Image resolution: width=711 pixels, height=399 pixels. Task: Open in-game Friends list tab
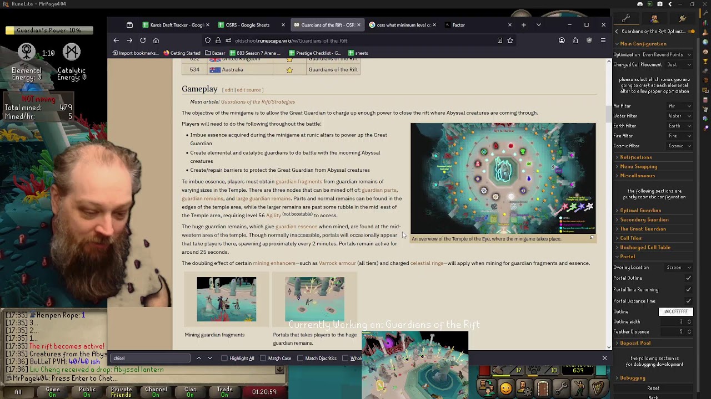tap(487, 388)
